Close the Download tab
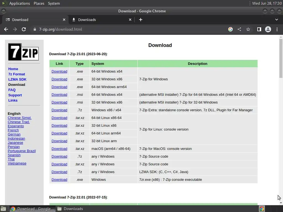 64,20
